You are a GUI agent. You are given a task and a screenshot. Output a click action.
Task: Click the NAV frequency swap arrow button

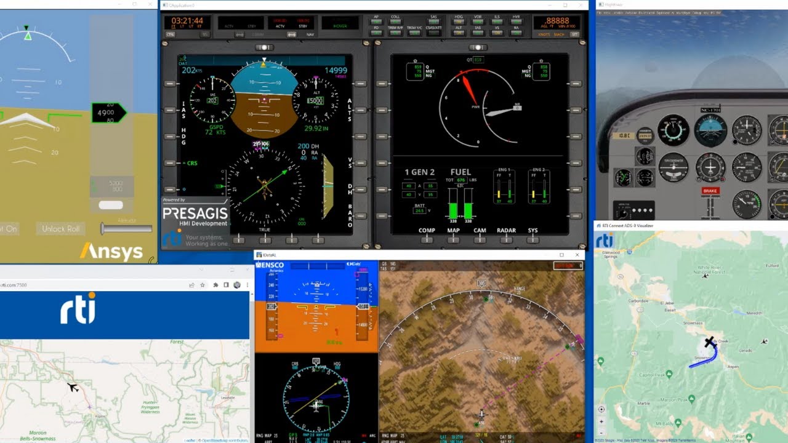[292, 34]
